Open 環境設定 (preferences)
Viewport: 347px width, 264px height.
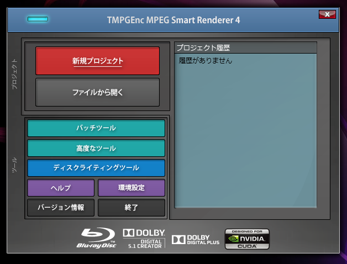pos(132,188)
